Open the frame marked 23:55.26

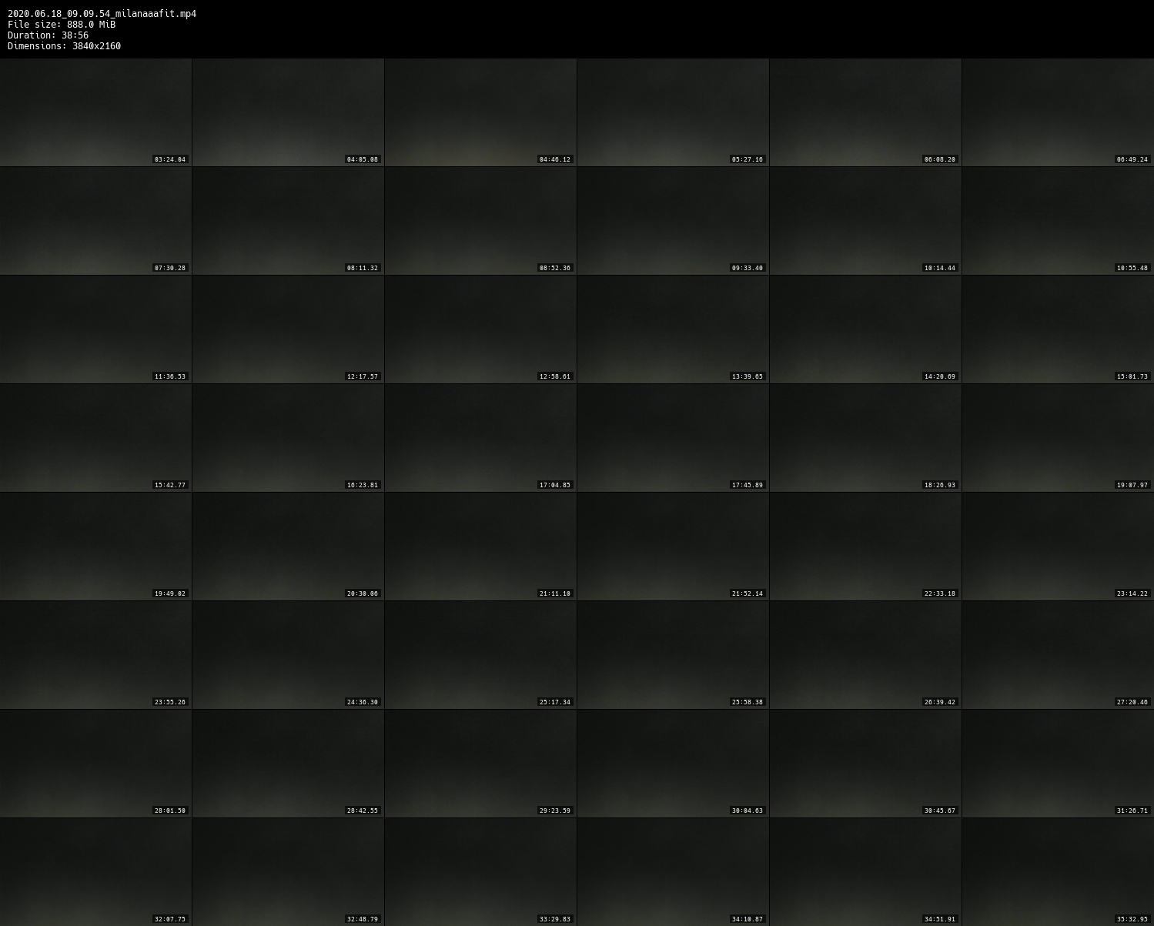pyautogui.click(x=95, y=655)
